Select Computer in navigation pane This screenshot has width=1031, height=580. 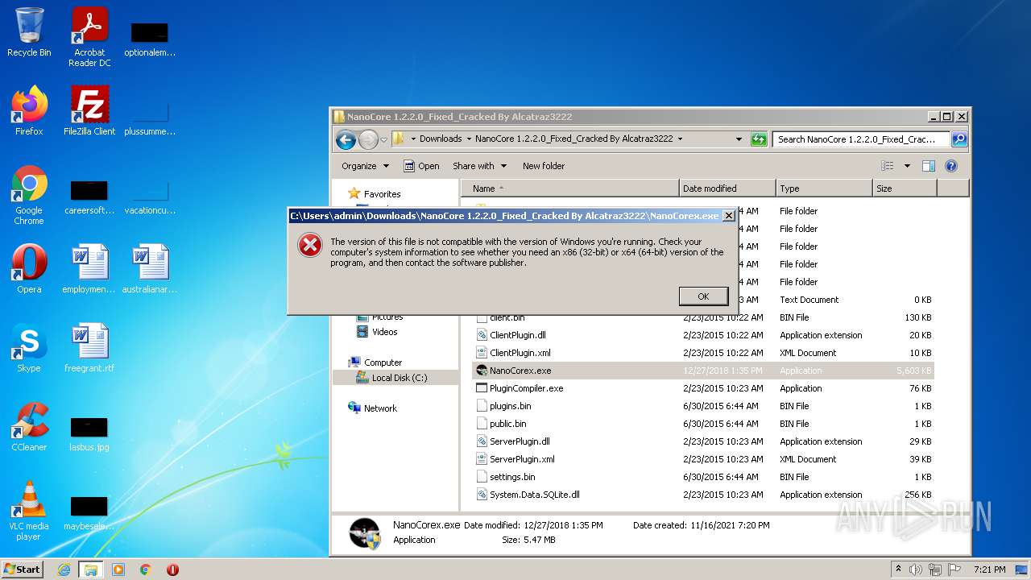[x=383, y=362]
